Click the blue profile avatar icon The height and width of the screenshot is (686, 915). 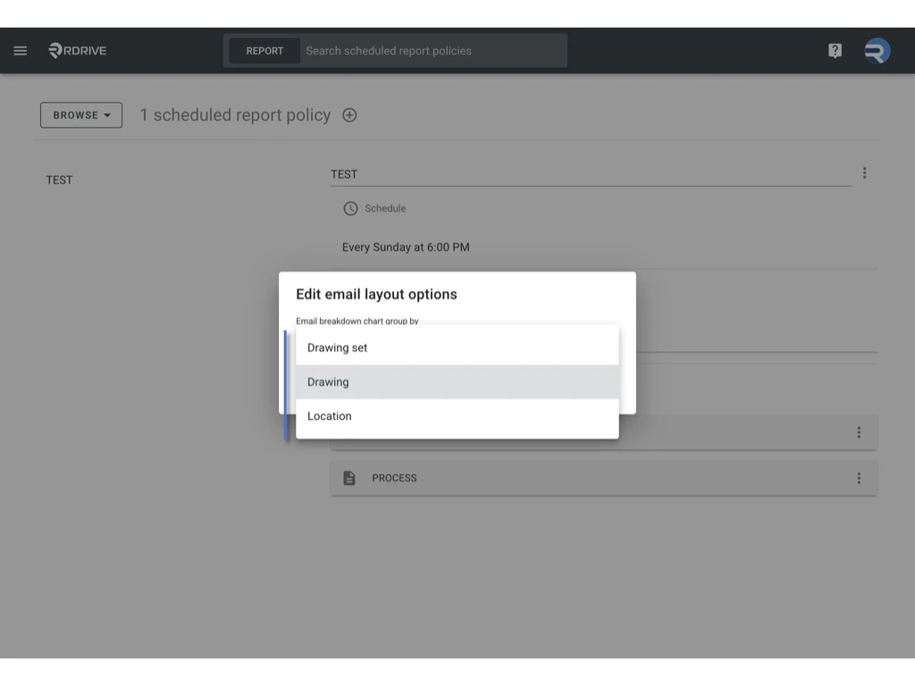[x=877, y=50]
